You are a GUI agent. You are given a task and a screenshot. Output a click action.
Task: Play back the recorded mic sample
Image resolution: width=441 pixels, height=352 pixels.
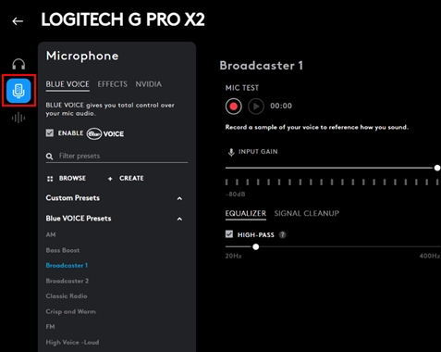click(x=256, y=107)
